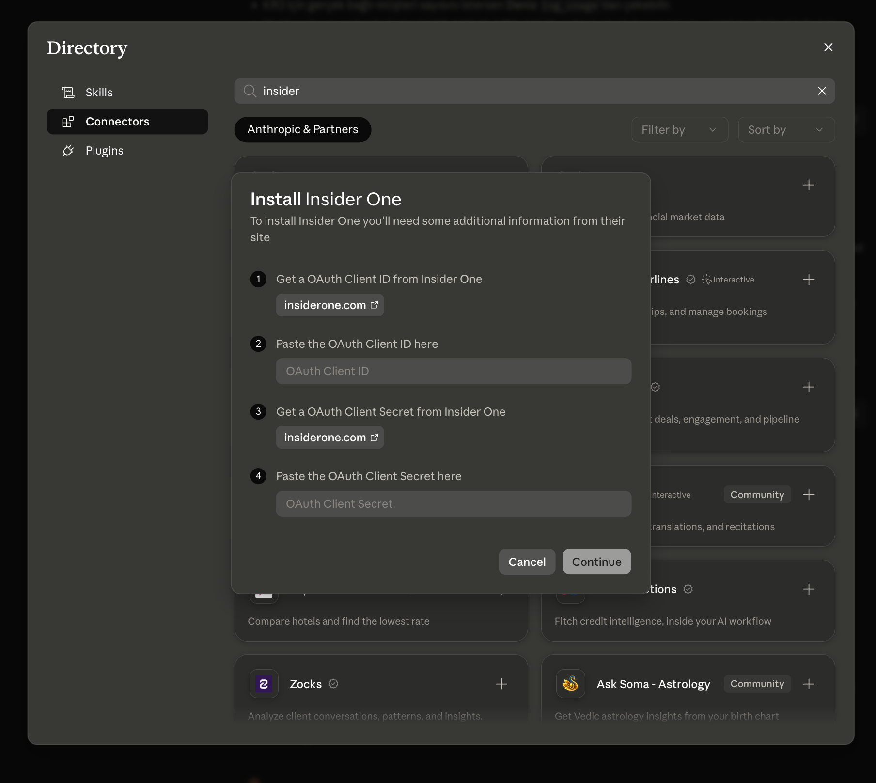The height and width of the screenshot is (783, 876).
Task: Add the Zocks connector
Action: [502, 684]
